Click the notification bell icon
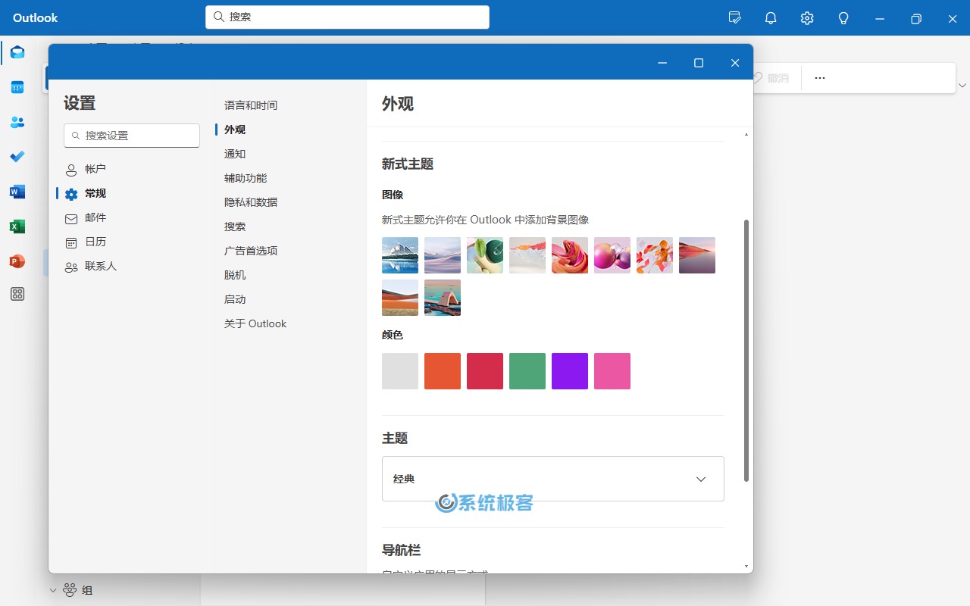The width and height of the screenshot is (970, 606). pyautogui.click(x=771, y=18)
